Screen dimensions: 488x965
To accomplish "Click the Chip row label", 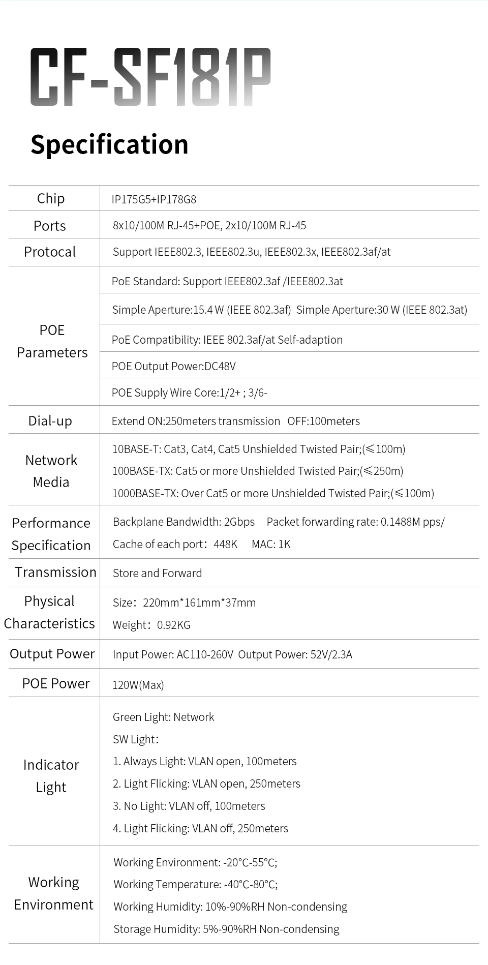I will tap(51, 198).
